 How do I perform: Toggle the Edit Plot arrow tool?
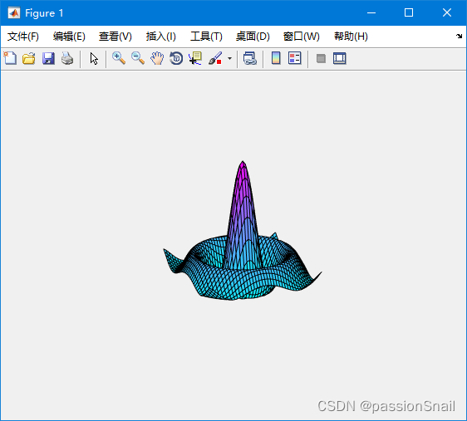coord(94,59)
